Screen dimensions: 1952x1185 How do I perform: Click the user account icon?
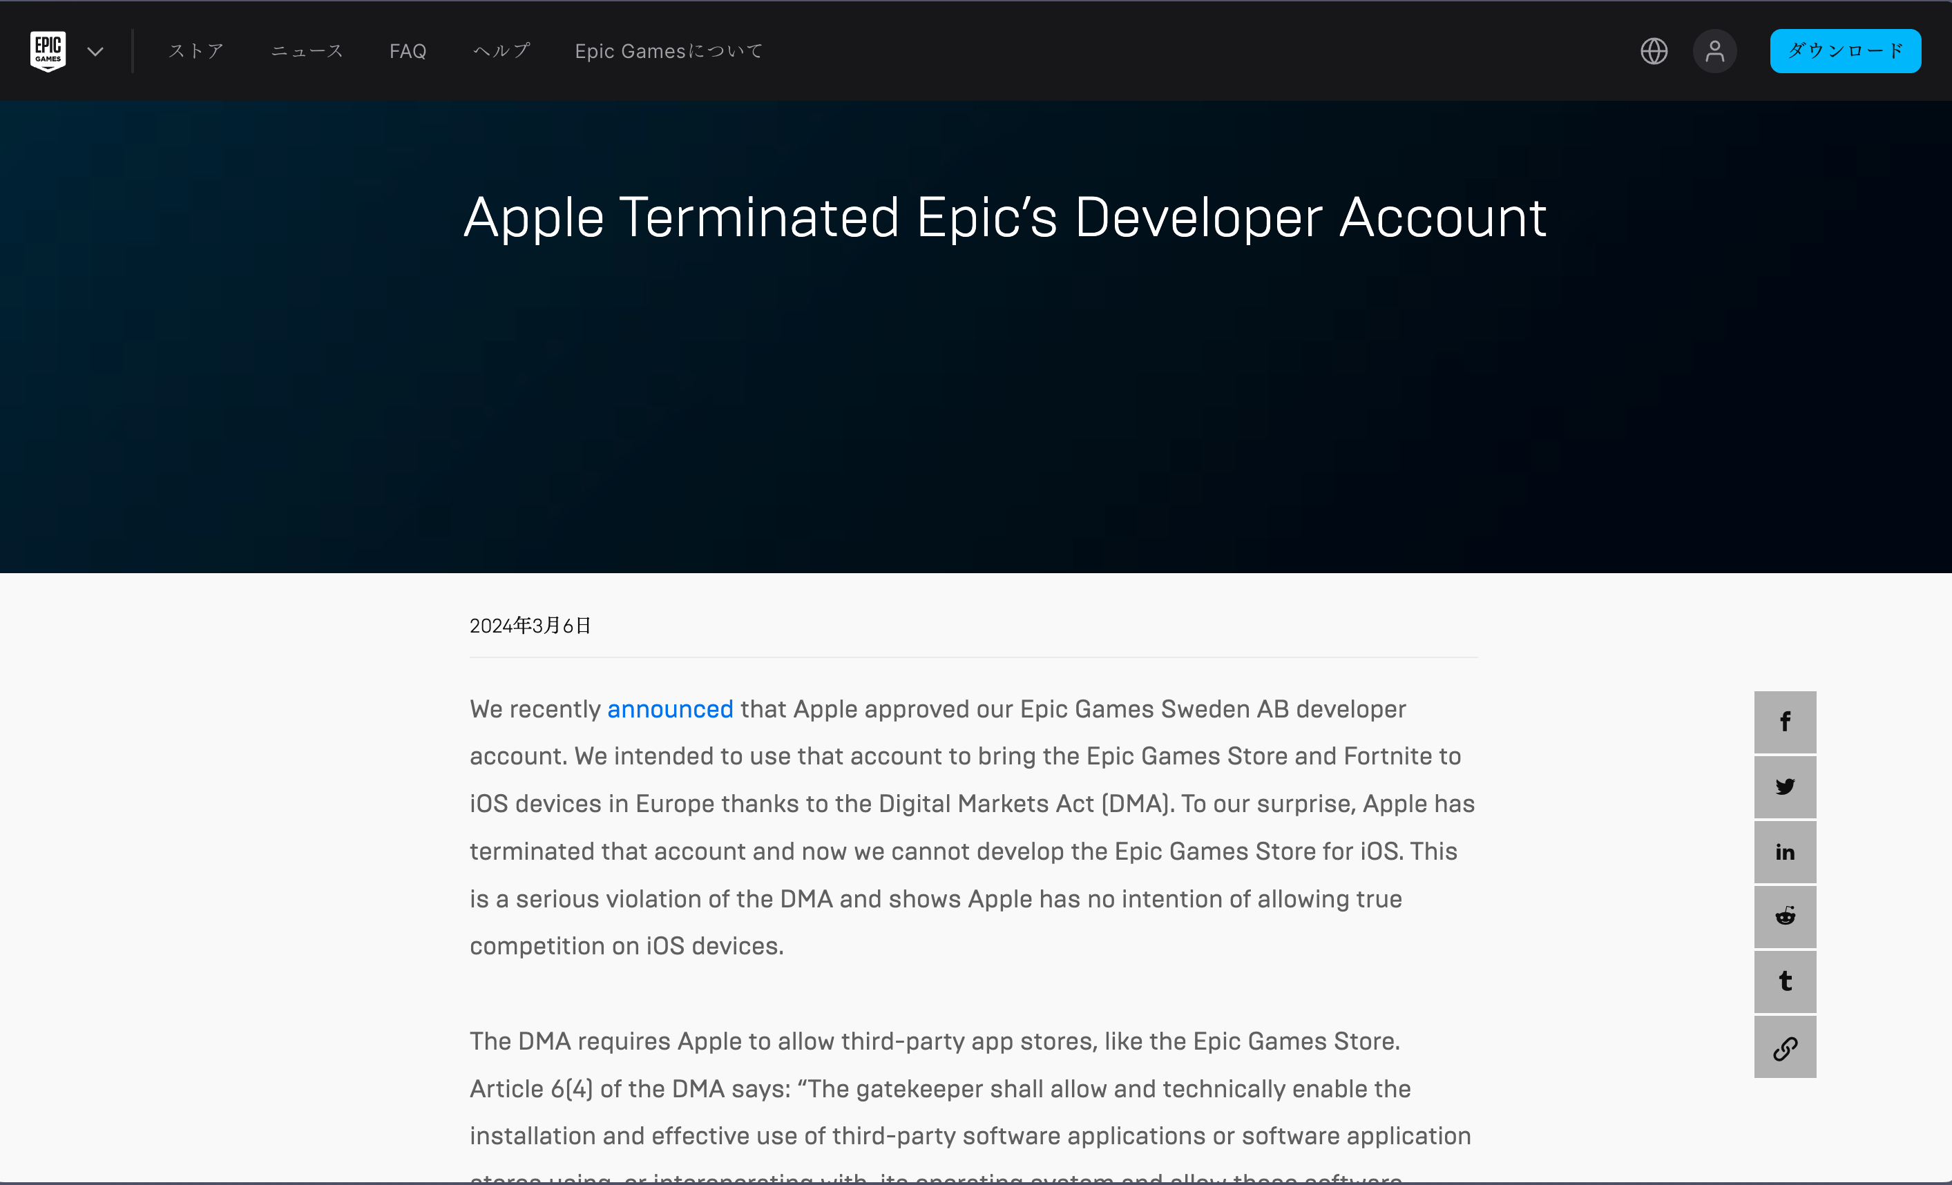(1715, 52)
